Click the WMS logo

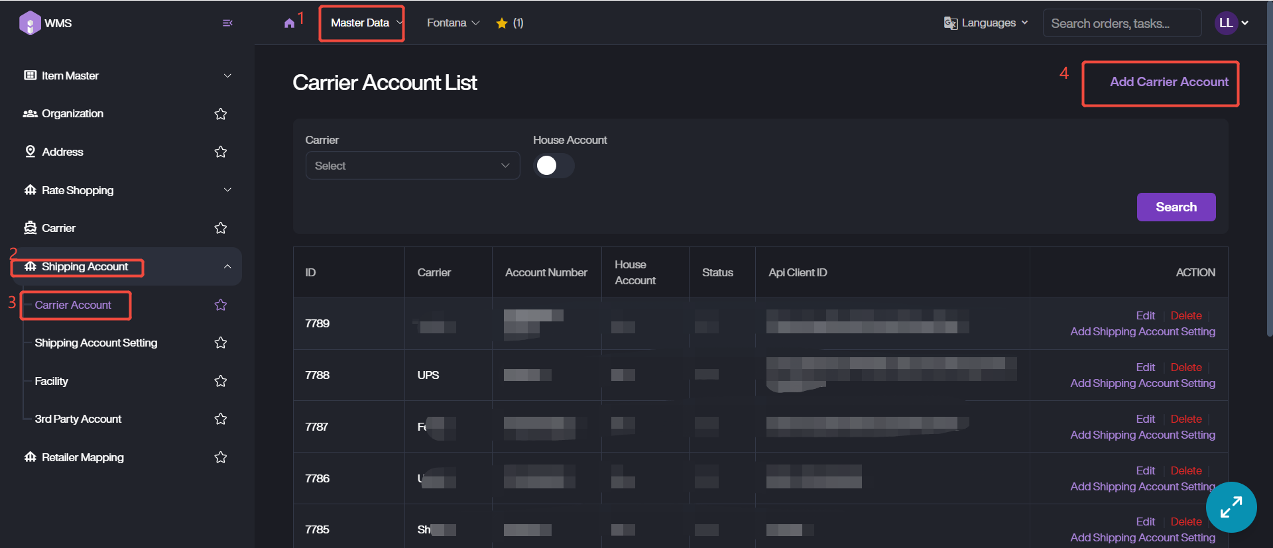(x=30, y=23)
